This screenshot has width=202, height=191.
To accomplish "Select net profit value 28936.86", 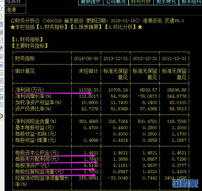I will (177, 90).
